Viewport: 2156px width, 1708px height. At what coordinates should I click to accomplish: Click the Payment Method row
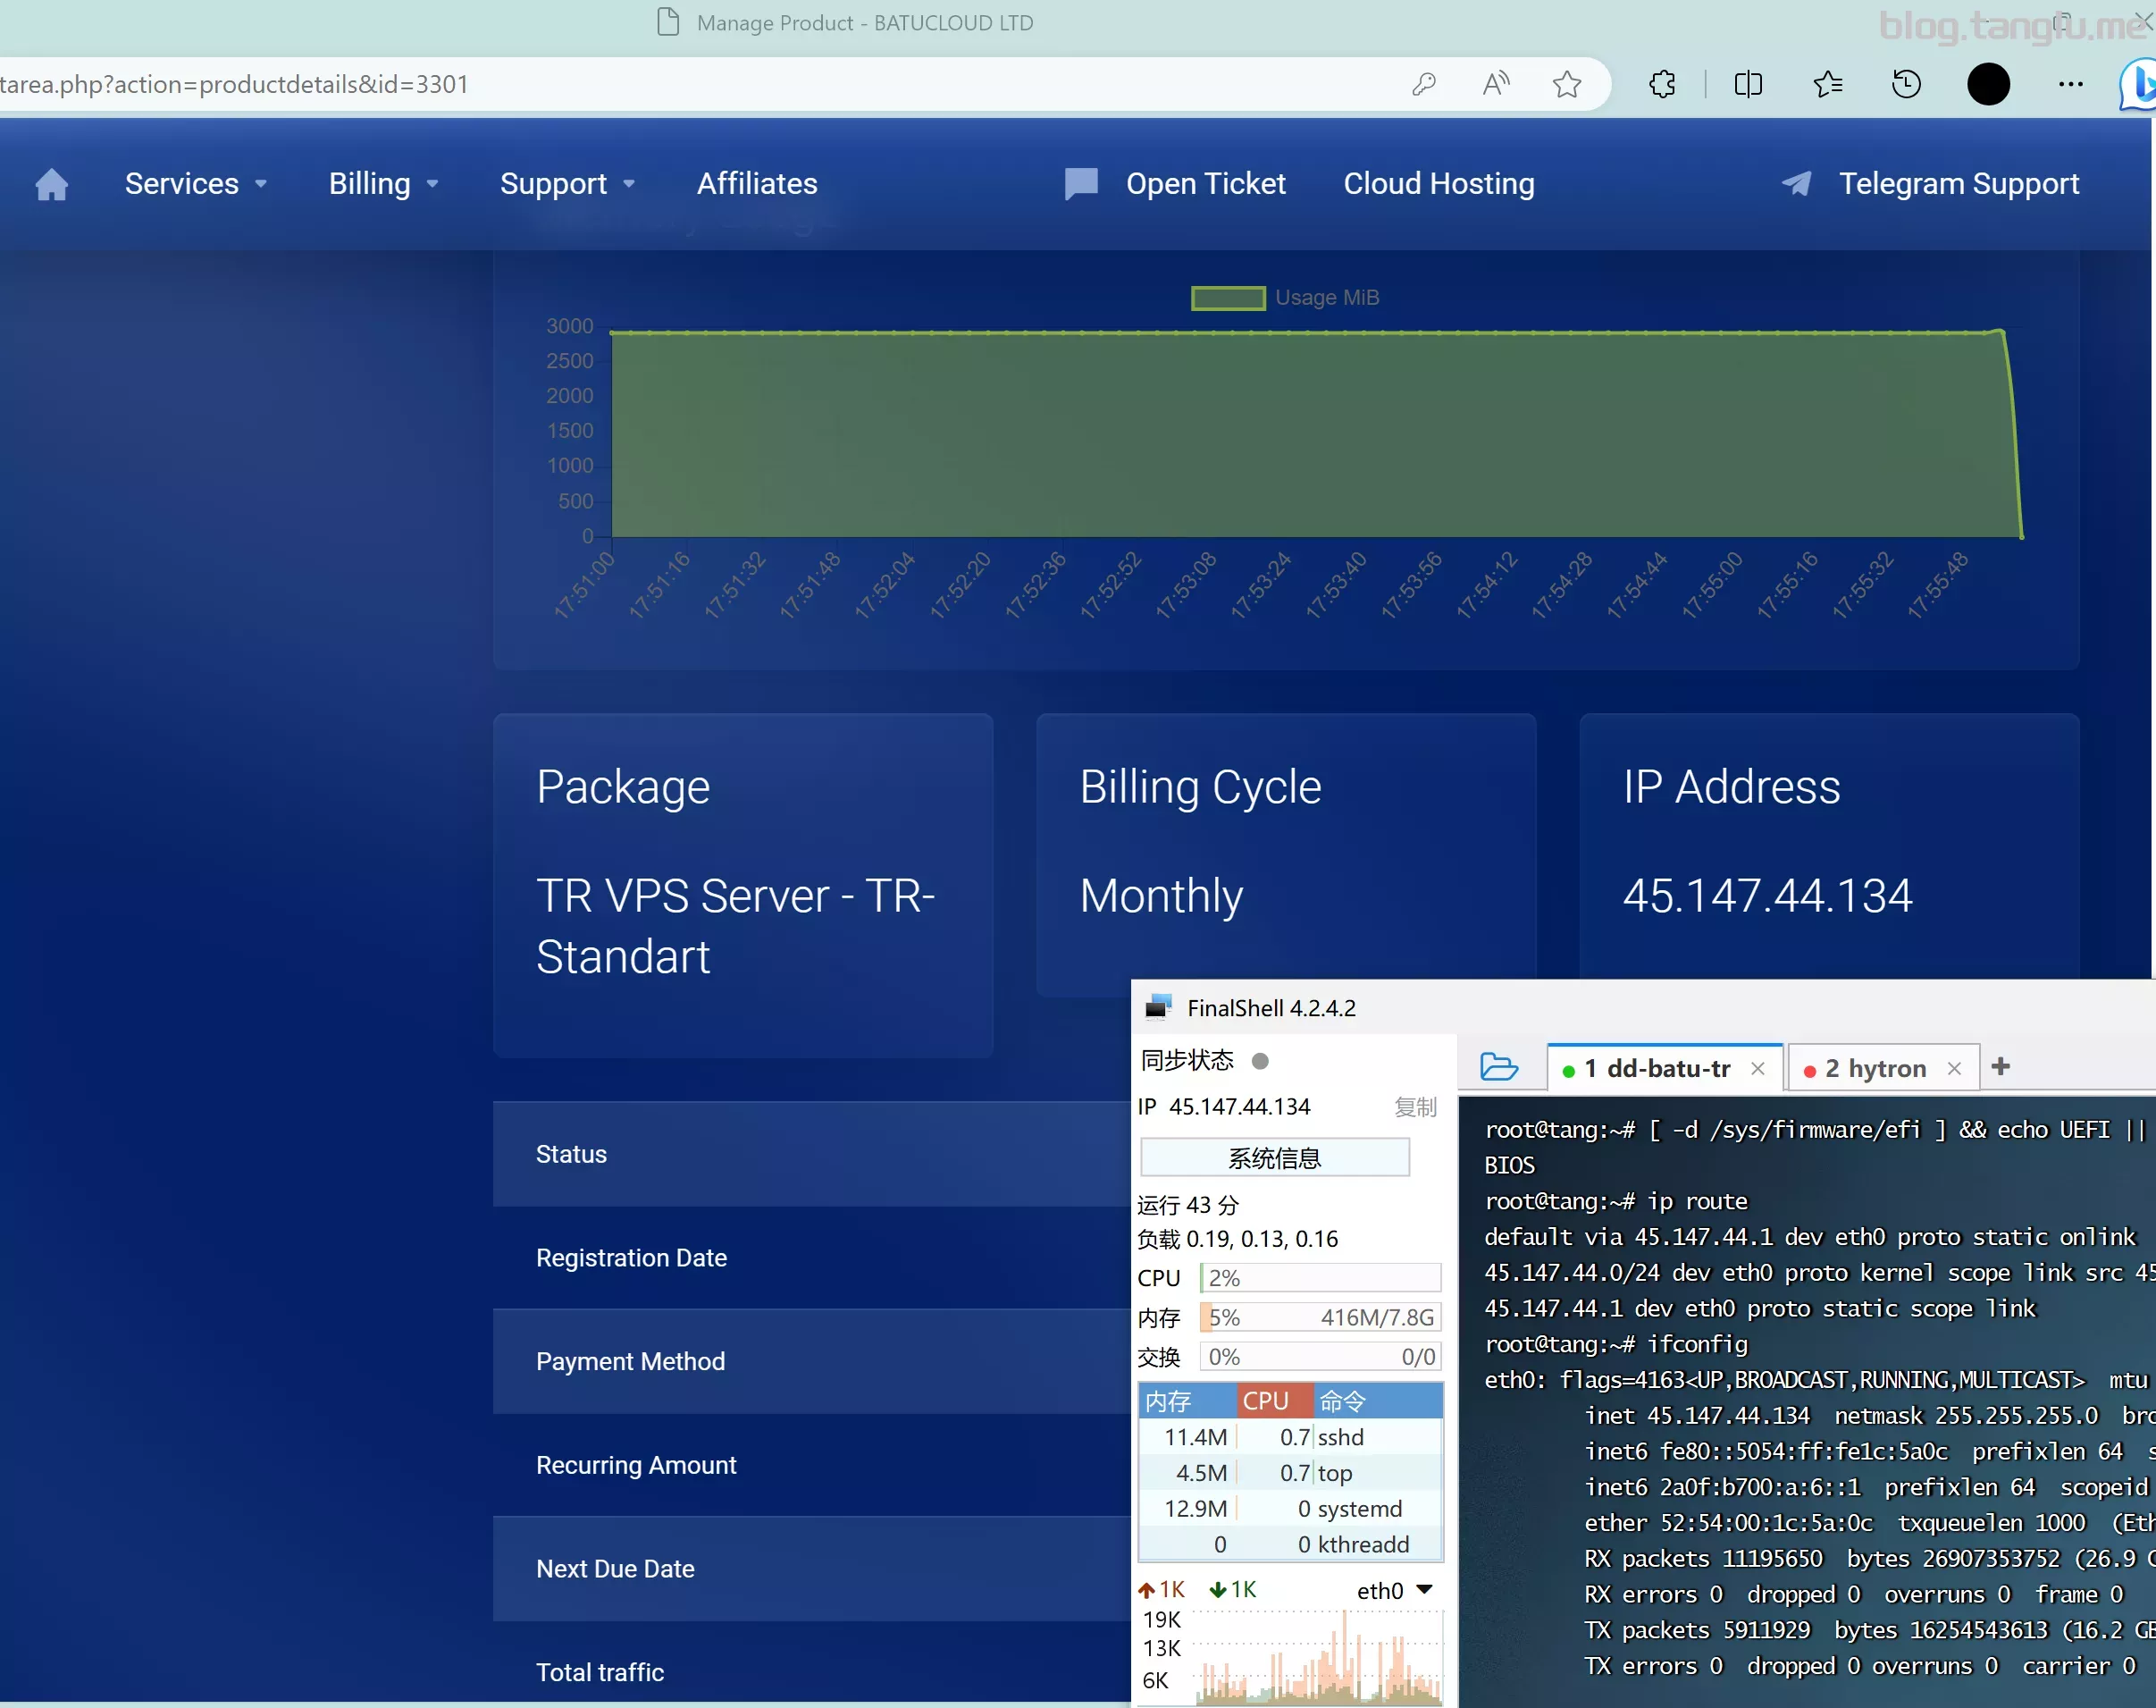[810, 1361]
